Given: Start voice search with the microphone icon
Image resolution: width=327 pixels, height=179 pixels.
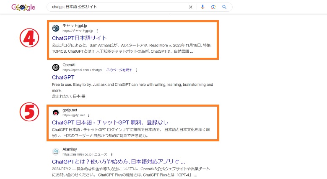Looking at the screenshot, I should (x=202, y=7).
